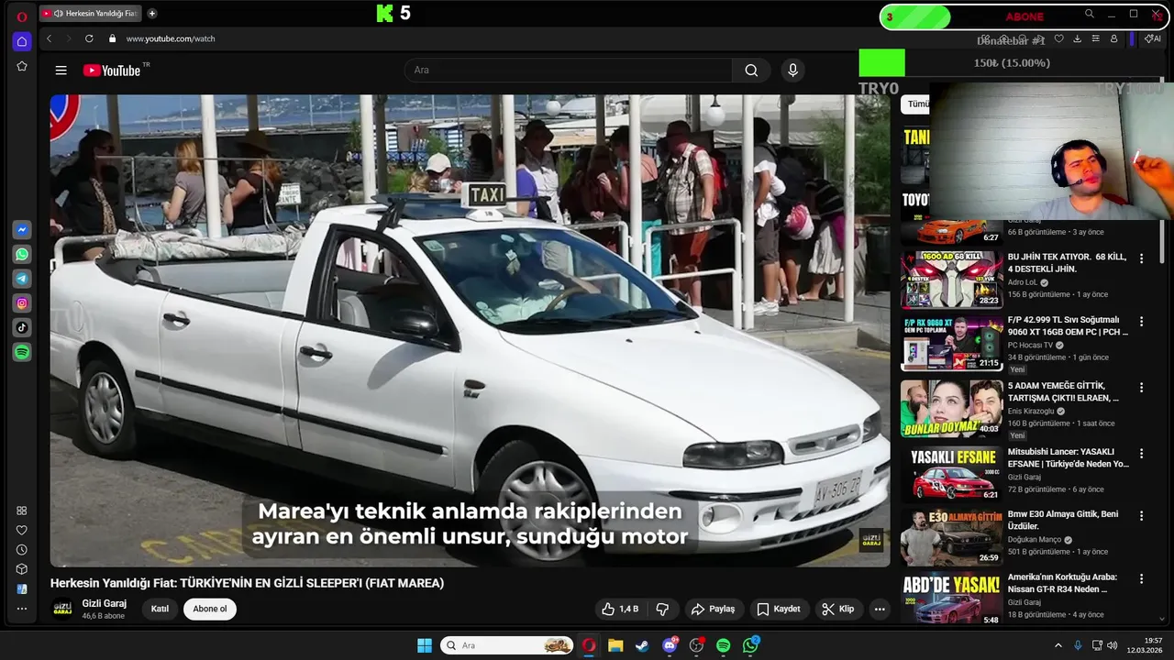The image size is (1174, 660).
Task: Open Telegram in Opera sidebar
Action: point(22,279)
